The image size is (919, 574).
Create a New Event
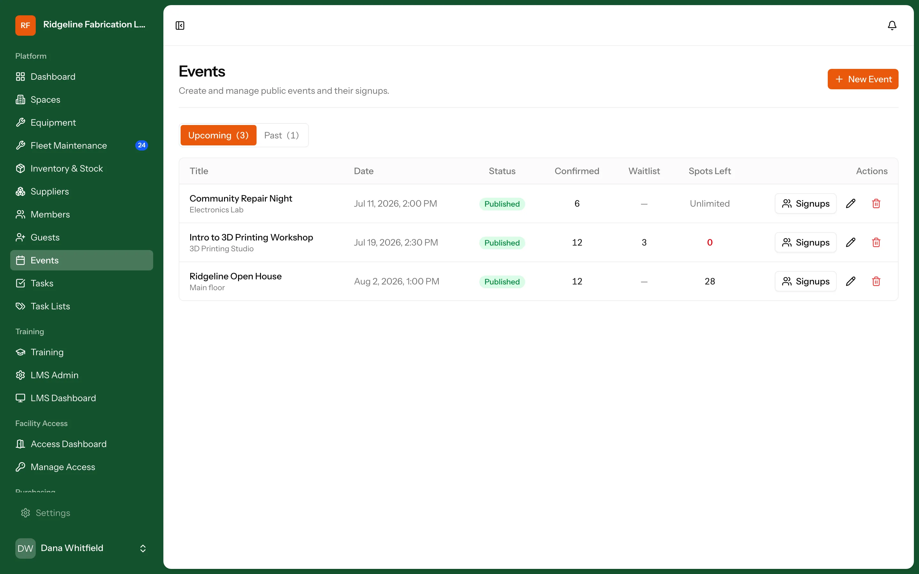tap(863, 79)
